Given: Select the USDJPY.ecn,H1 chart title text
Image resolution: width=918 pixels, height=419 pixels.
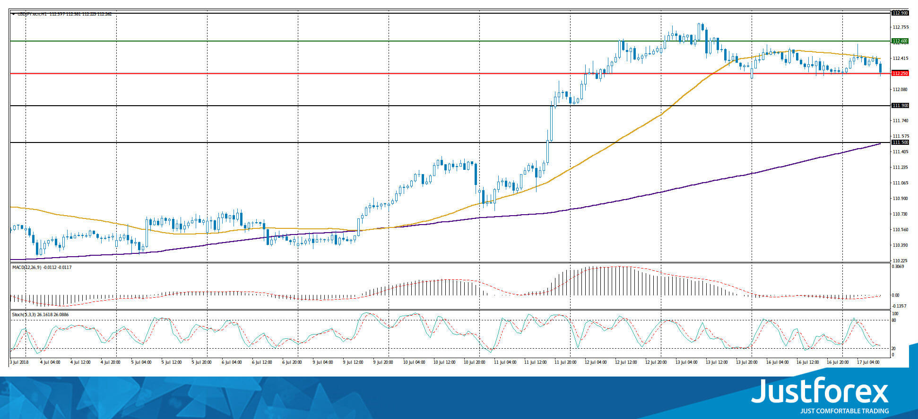Looking at the screenshot, I should pos(32,14).
